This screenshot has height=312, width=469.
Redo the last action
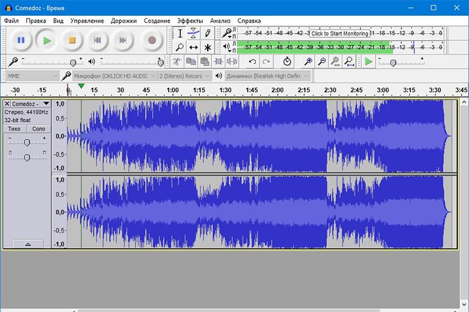[266, 62]
